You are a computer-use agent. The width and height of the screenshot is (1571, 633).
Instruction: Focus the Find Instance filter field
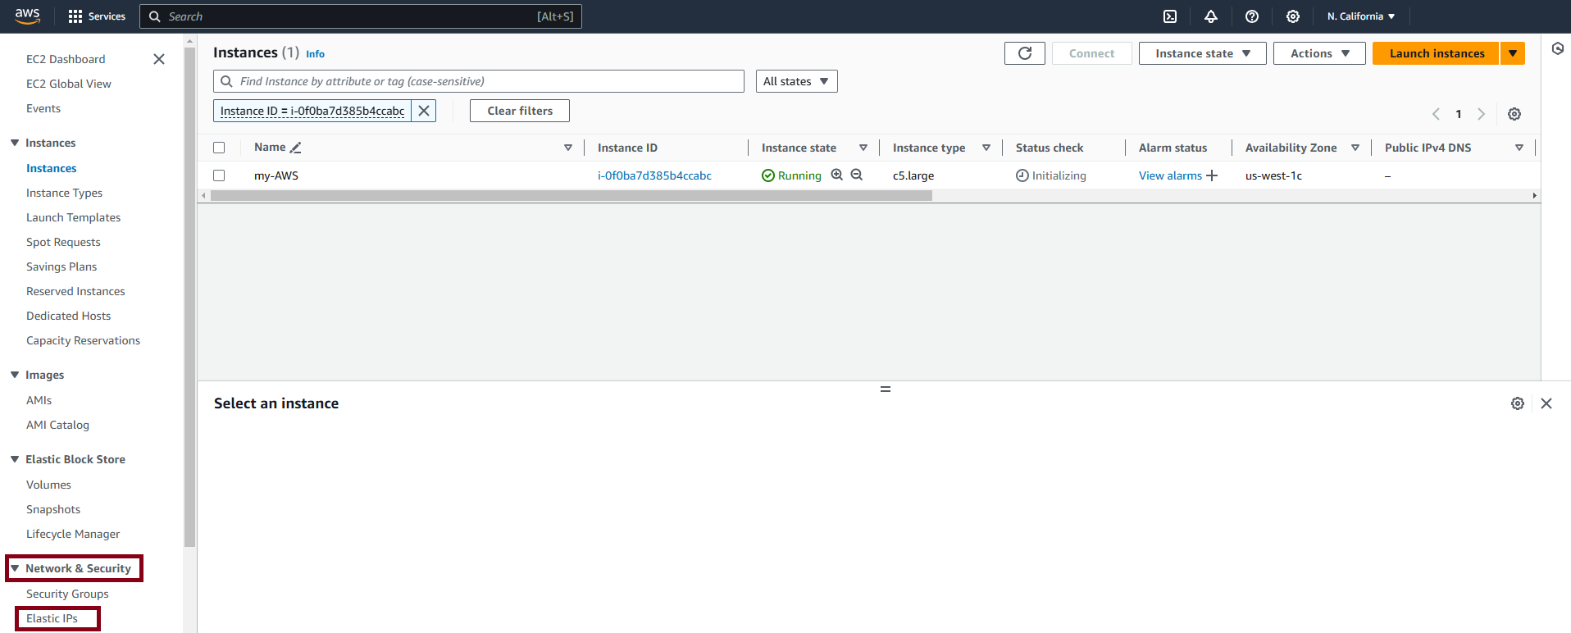[479, 81]
